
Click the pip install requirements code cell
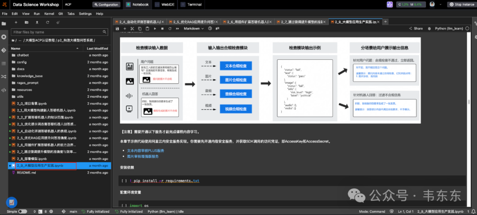pos(292,181)
